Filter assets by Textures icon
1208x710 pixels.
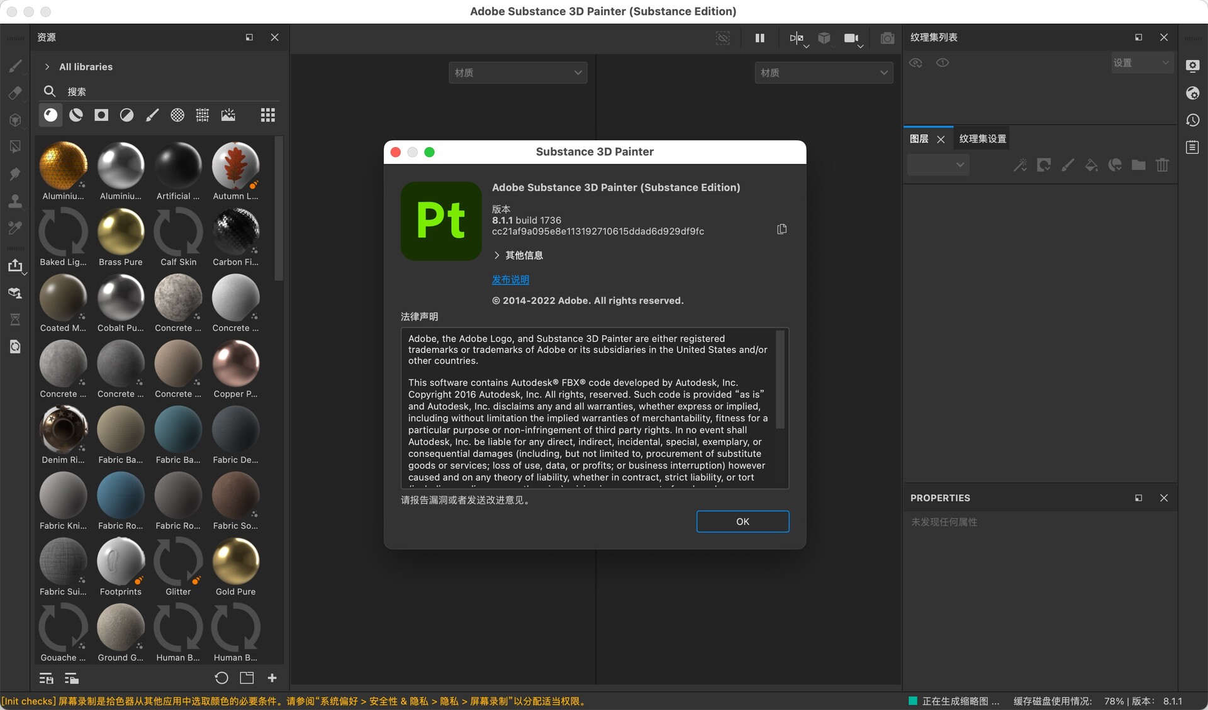click(x=203, y=115)
